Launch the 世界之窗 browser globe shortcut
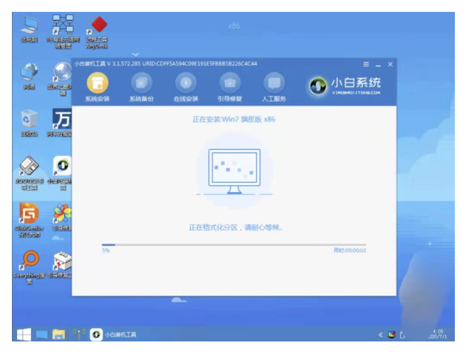Image resolution: width=476 pixels, height=352 pixels. [61, 79]
